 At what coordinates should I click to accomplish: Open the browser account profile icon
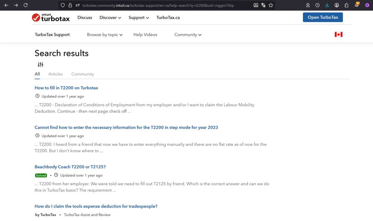click(337, 5)
